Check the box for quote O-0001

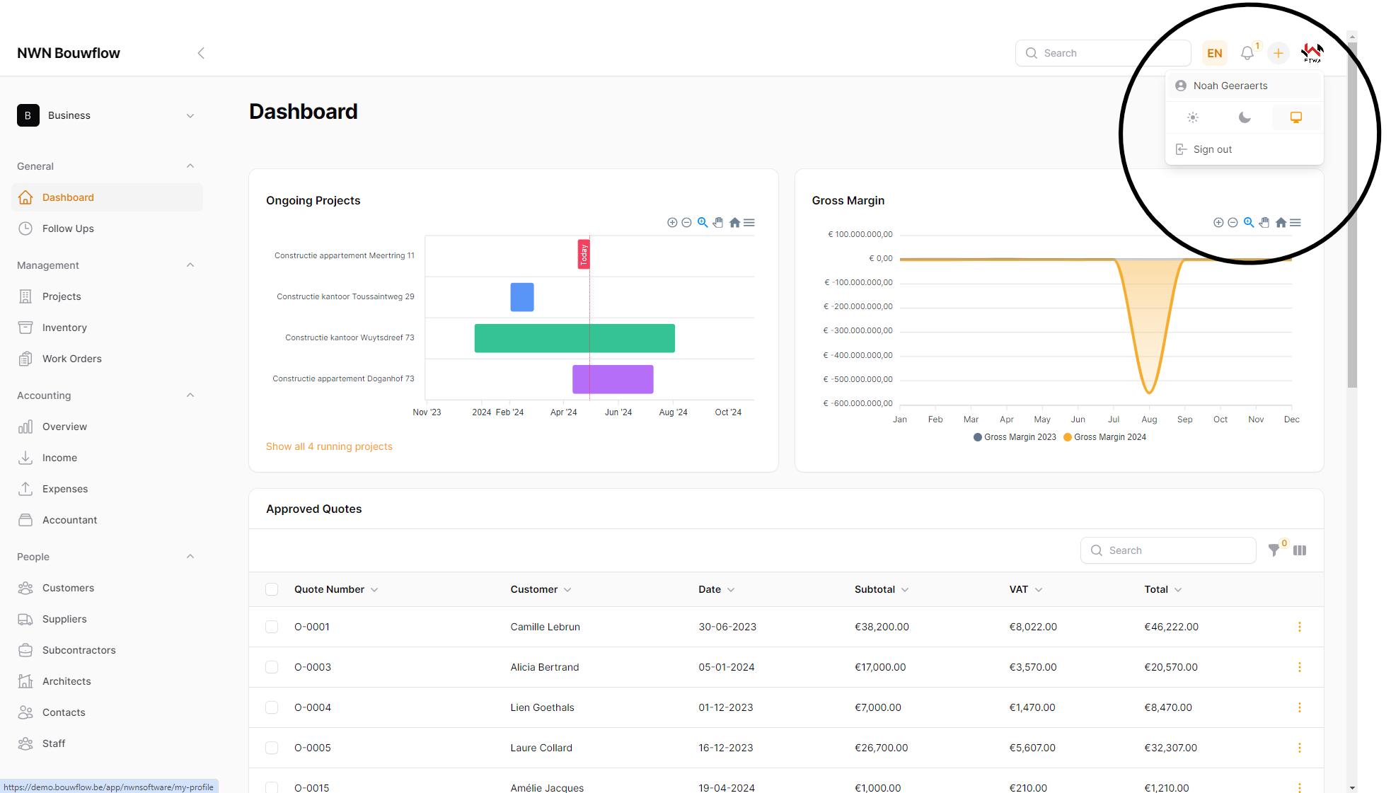click(272, 627)
